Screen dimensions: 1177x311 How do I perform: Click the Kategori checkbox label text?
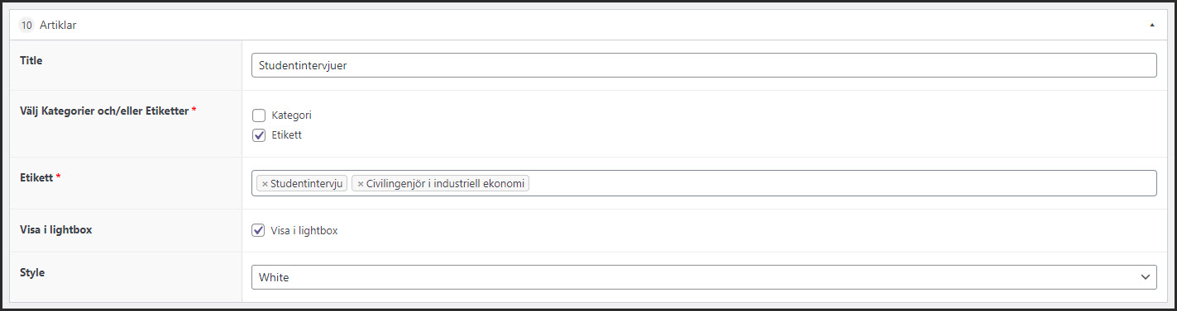click(291, 115)
